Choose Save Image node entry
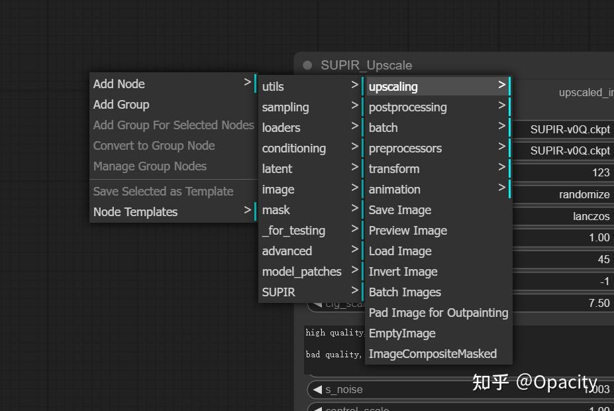 click(x=400, y=210)
